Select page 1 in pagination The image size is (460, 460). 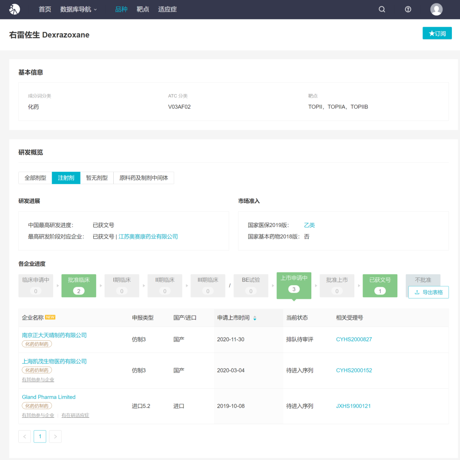40,437
